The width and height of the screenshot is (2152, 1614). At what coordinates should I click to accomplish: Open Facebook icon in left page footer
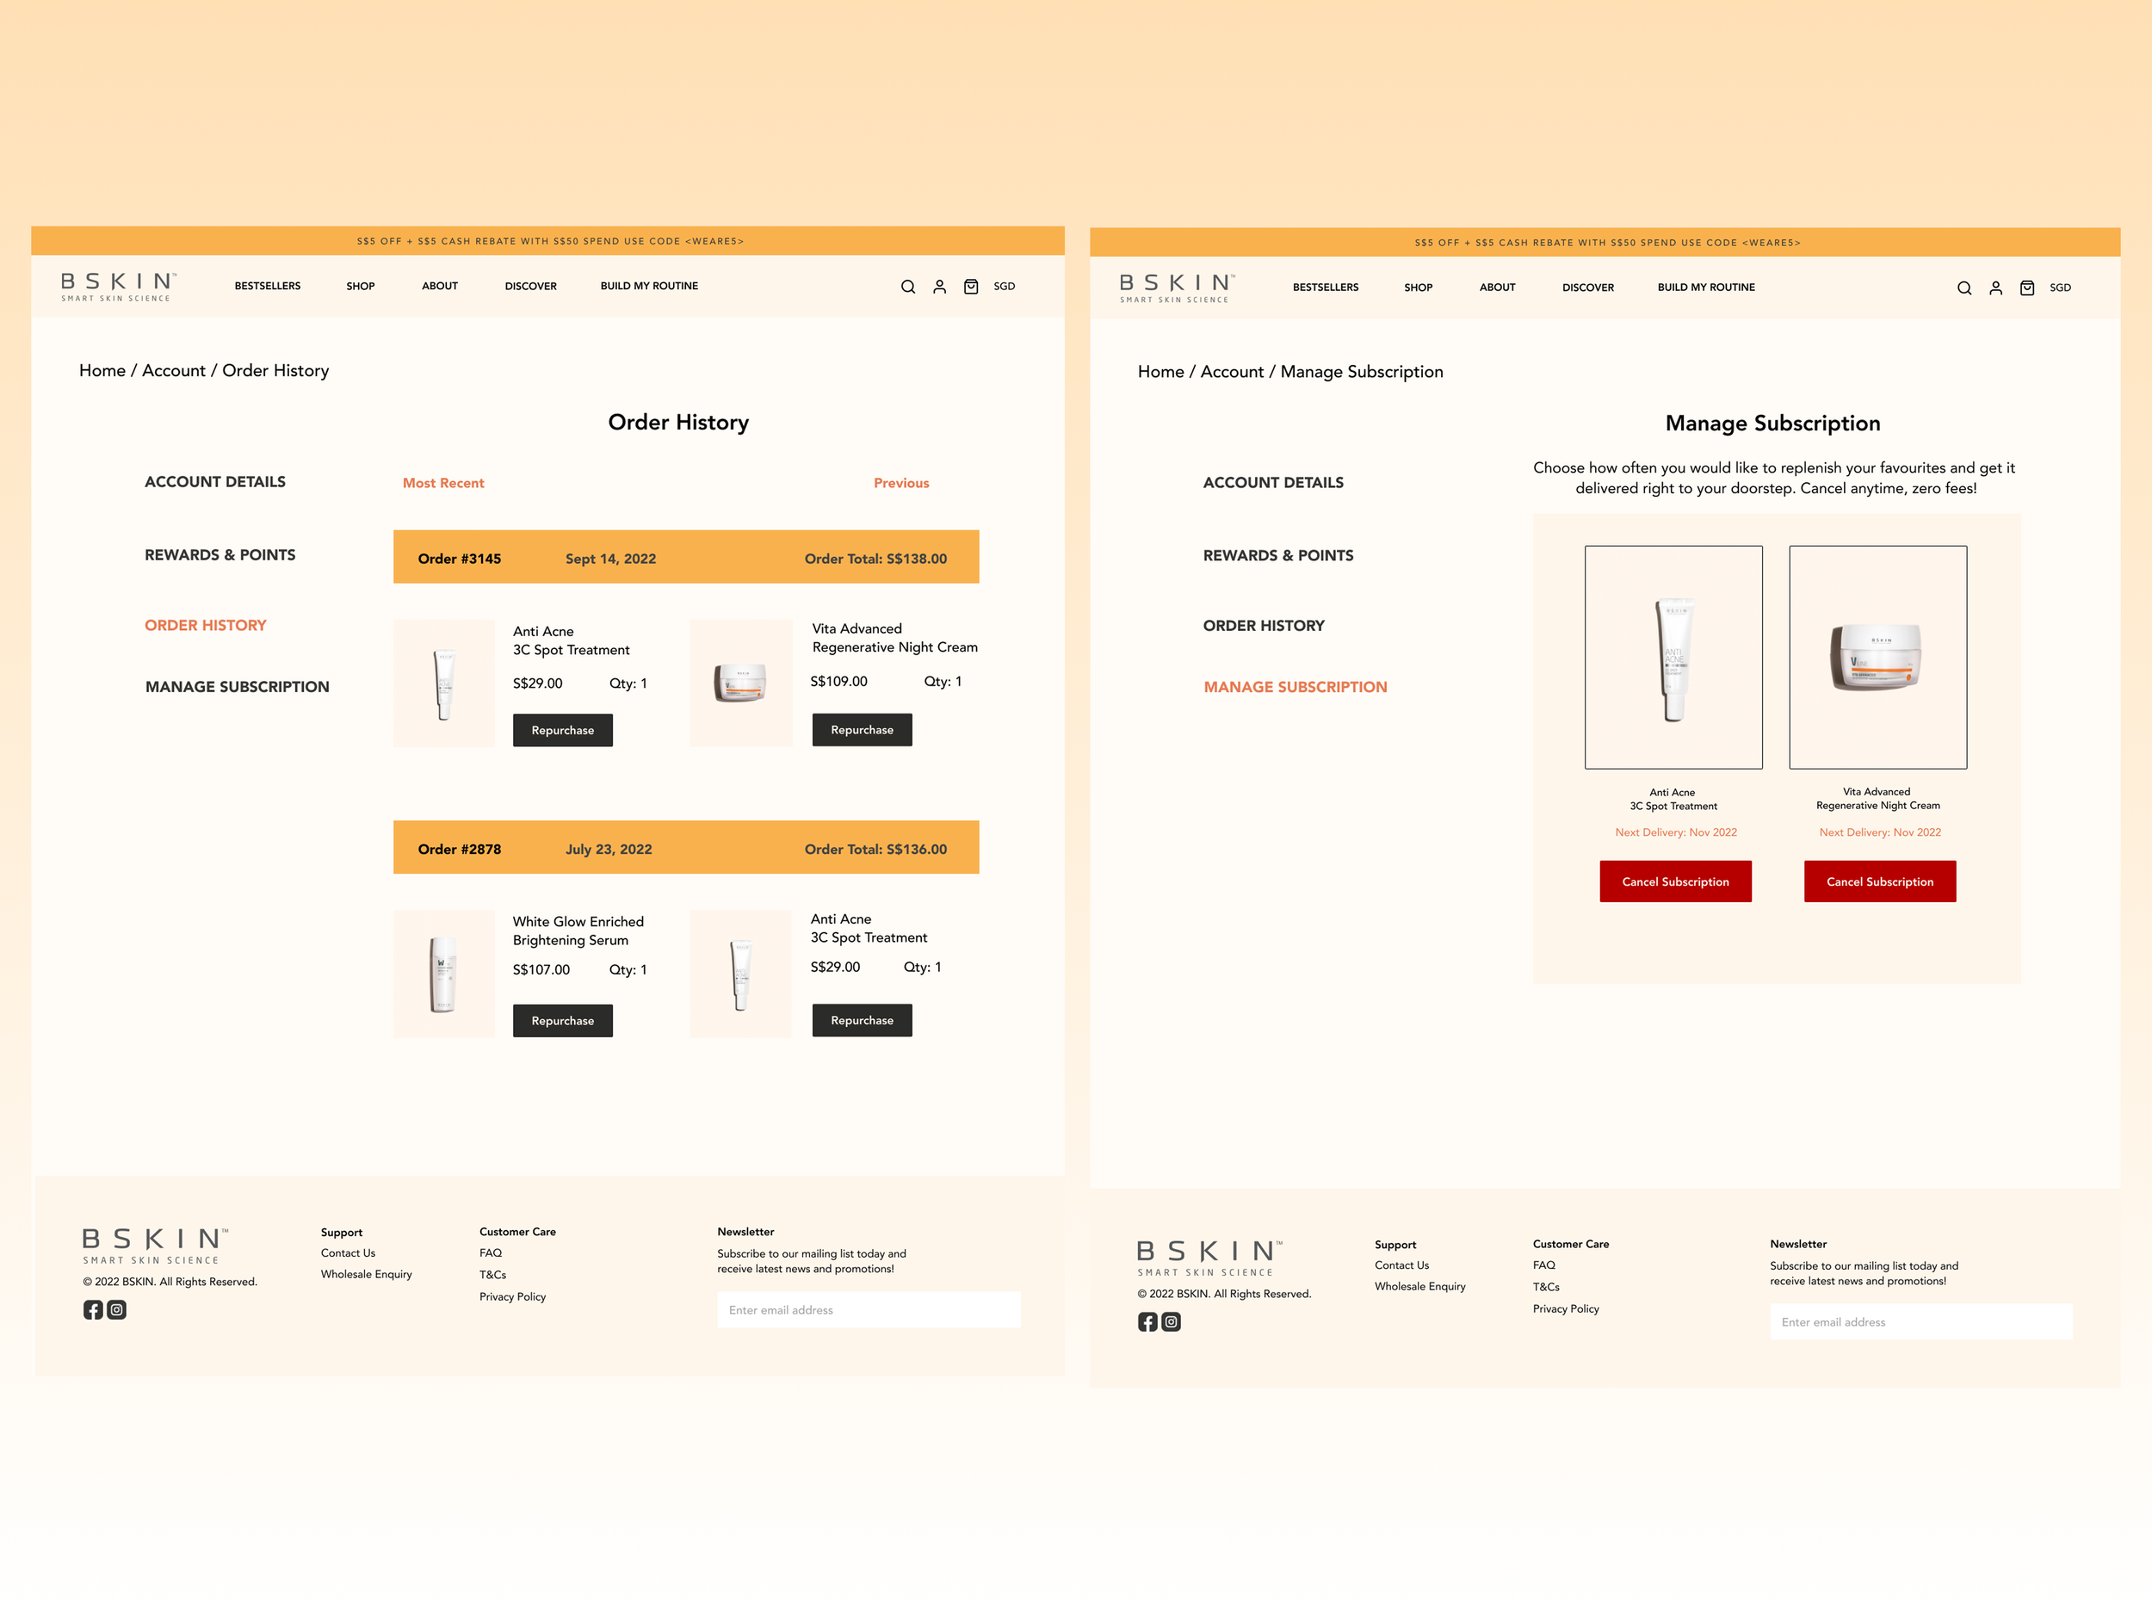(92, 1309)
